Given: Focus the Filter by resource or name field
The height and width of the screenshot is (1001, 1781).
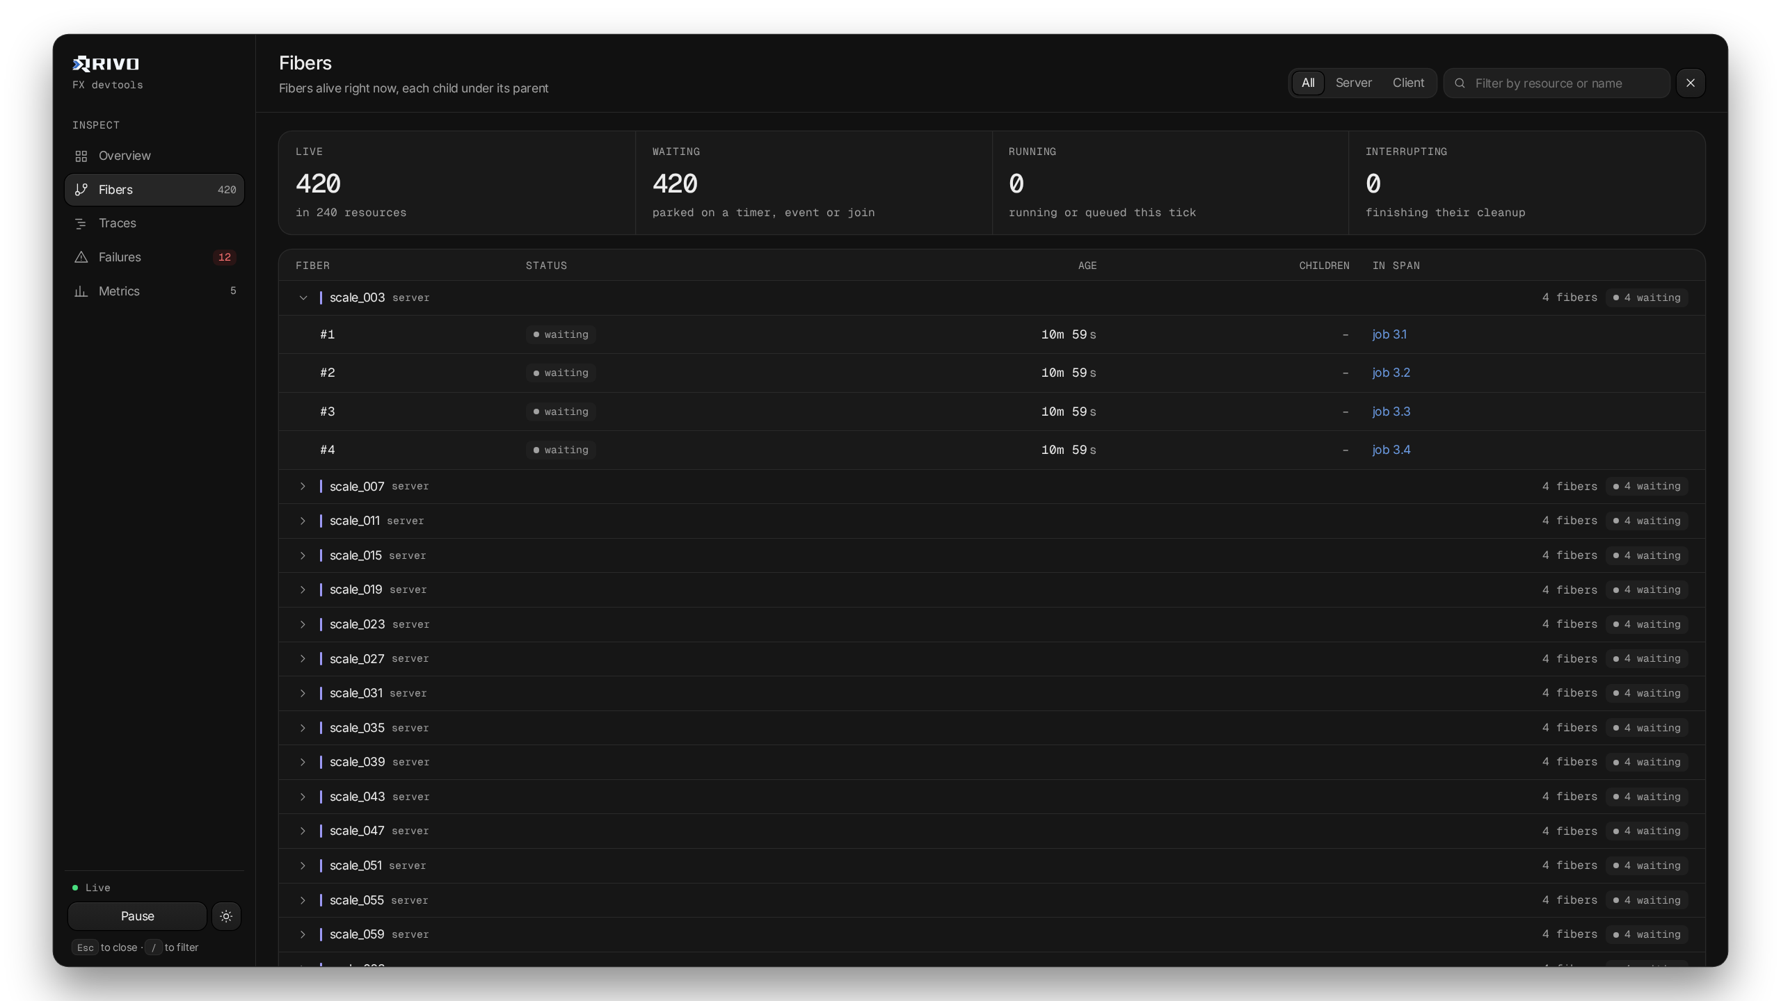Looking at the screenshot, I should (x=1557, y=83).
